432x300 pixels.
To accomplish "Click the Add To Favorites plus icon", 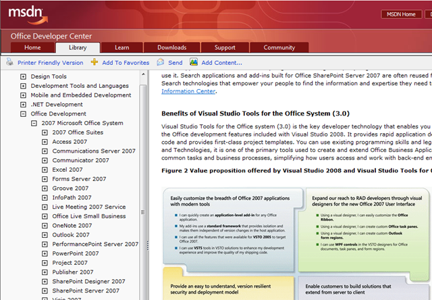I will point(94,63).
